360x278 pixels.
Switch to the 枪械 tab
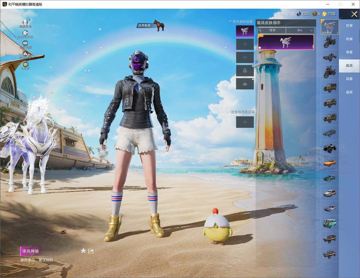click(x=349, y=39)
